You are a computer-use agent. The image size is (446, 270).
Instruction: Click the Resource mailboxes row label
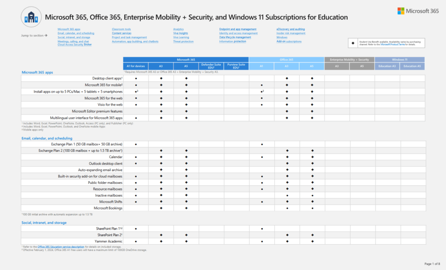coord(108,189)
